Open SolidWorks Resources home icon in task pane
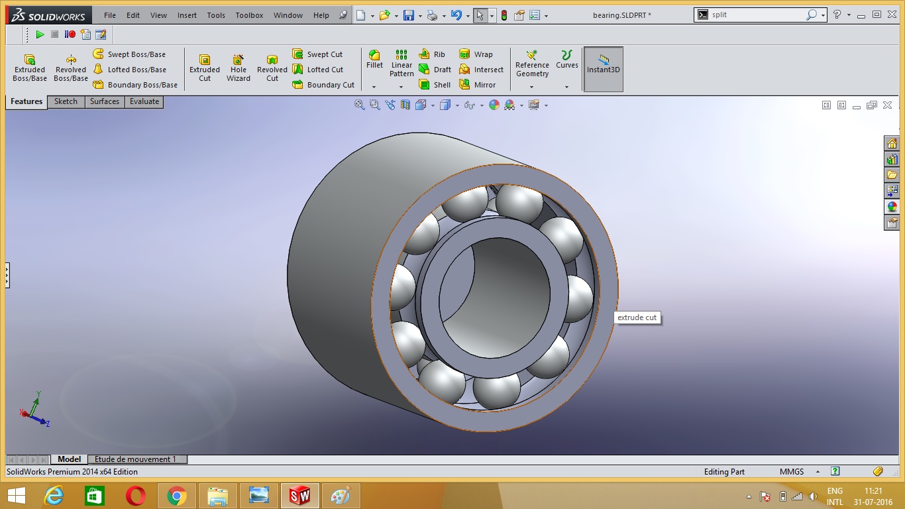This screenshot has width=905, height=509. pyautogui.click(x=892, y=144)
